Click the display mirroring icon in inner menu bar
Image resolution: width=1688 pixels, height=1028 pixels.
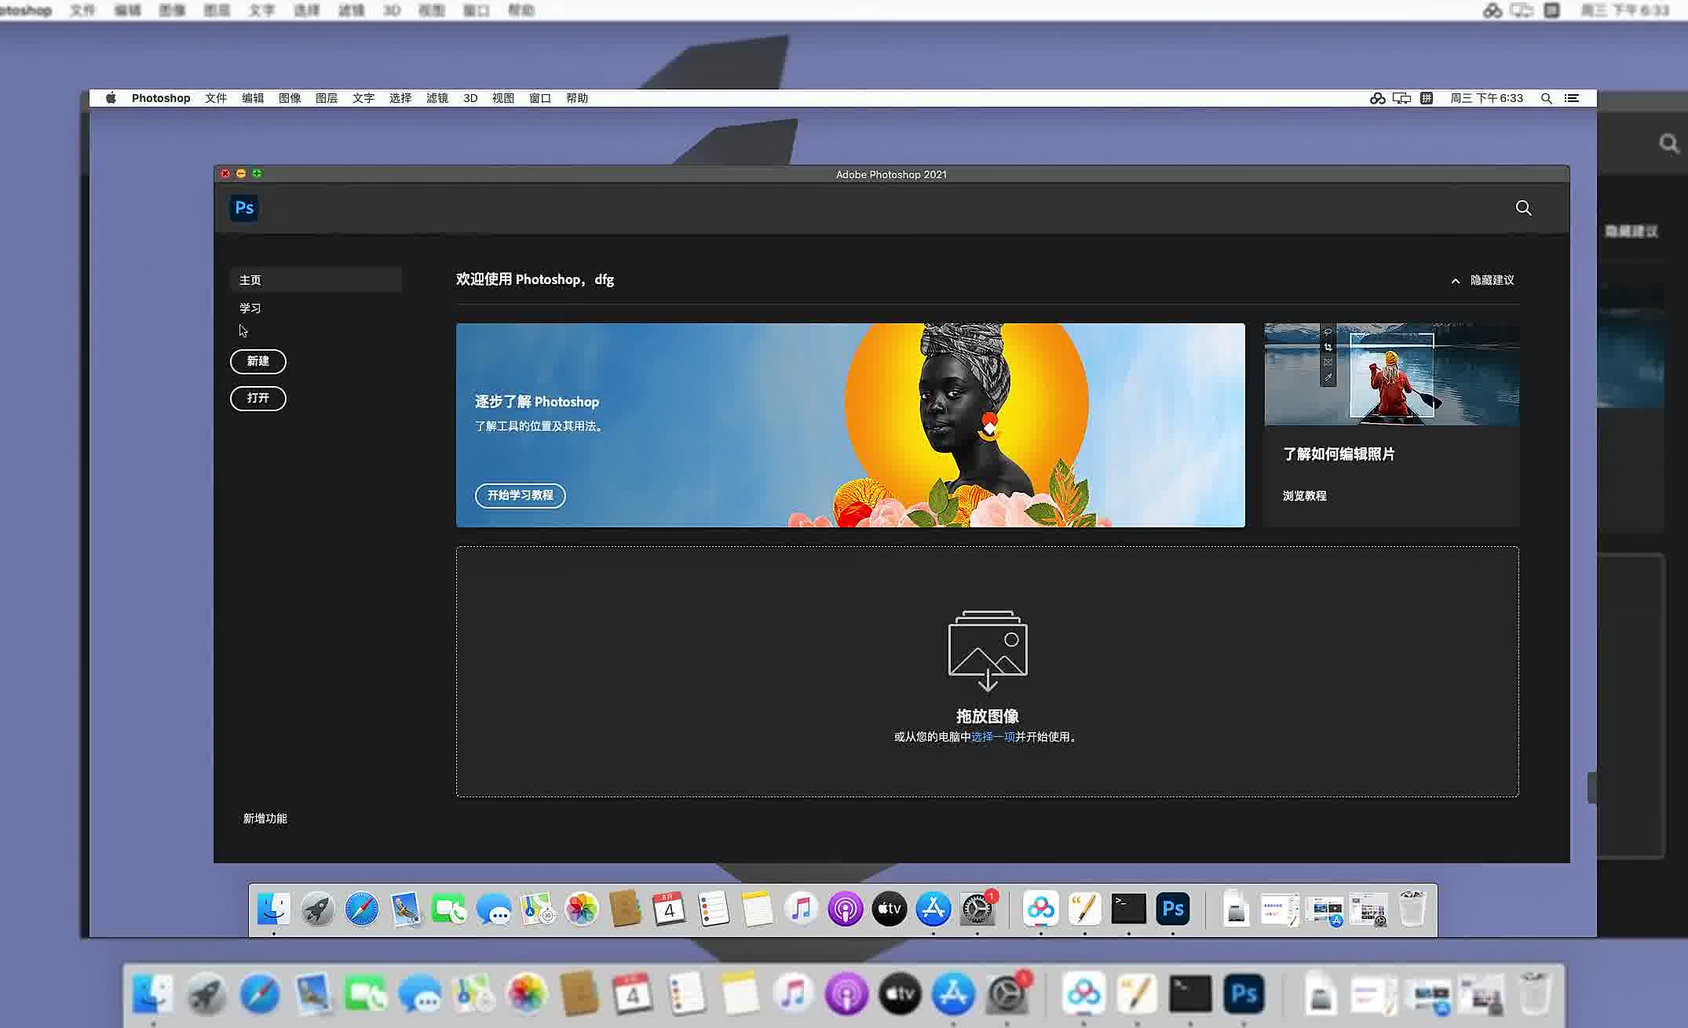(x=1401, y=98)
